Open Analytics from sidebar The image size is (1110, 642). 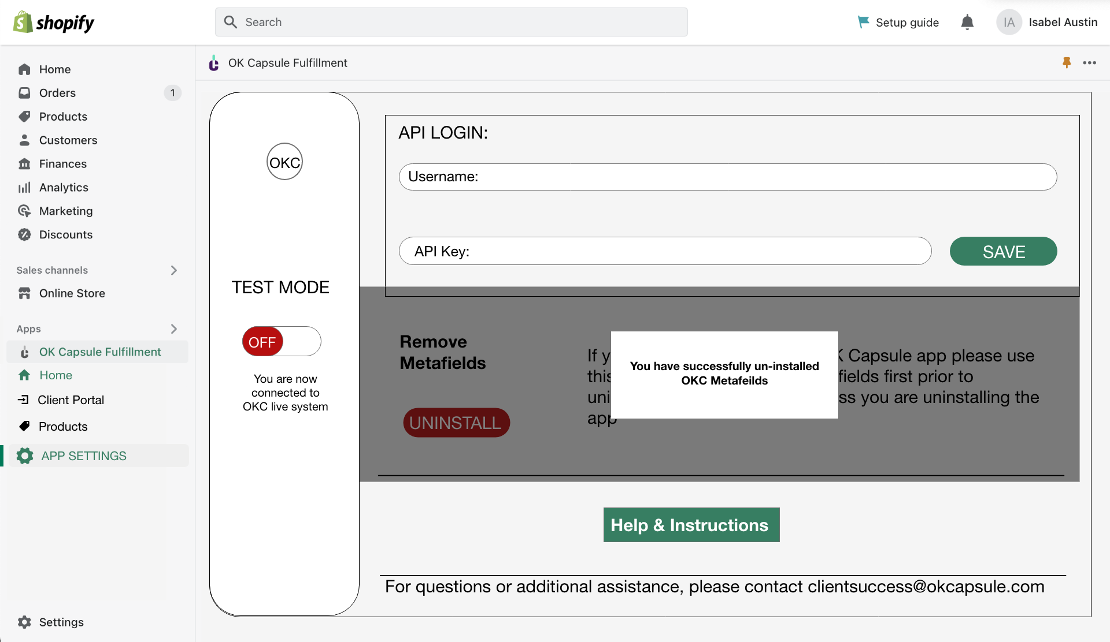[64, 187]
